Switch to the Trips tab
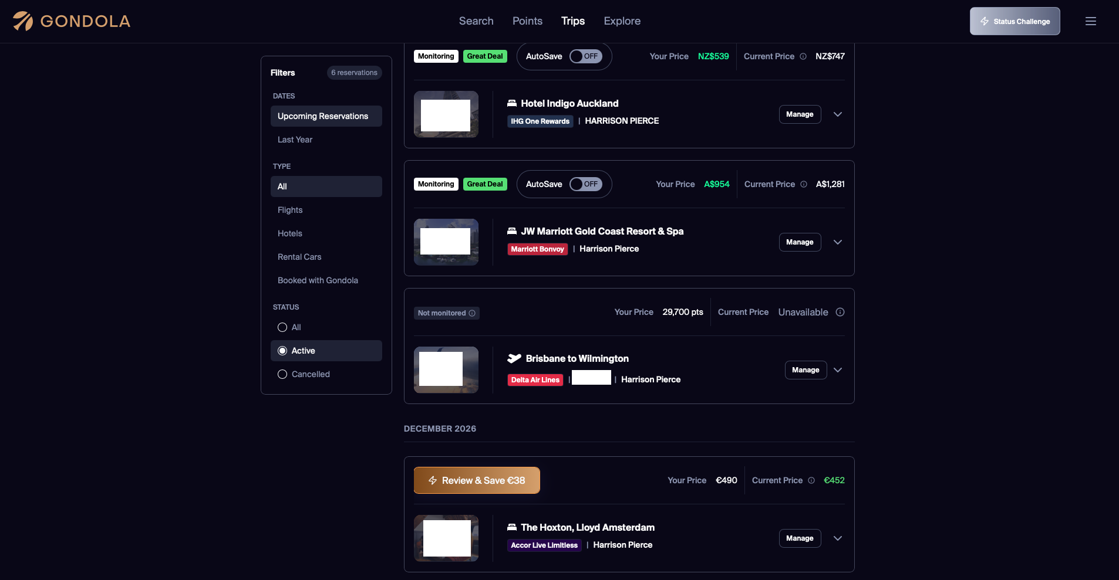Image resolution: width=1119 pixels, height=580 pixels. pyautogui.click(x=573, y=21)
